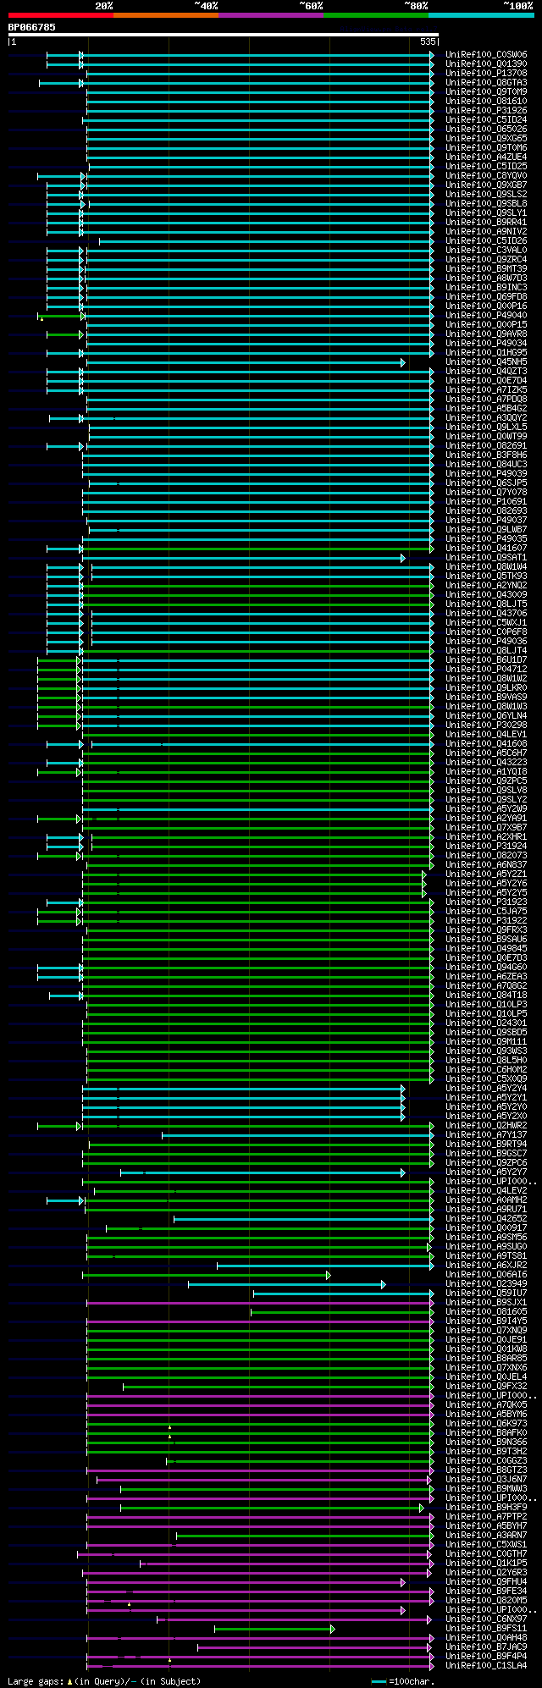Click the label UniRef100_B3F8H6
Viewport: 542px width, 1688px height.
(x=486, y=455)
